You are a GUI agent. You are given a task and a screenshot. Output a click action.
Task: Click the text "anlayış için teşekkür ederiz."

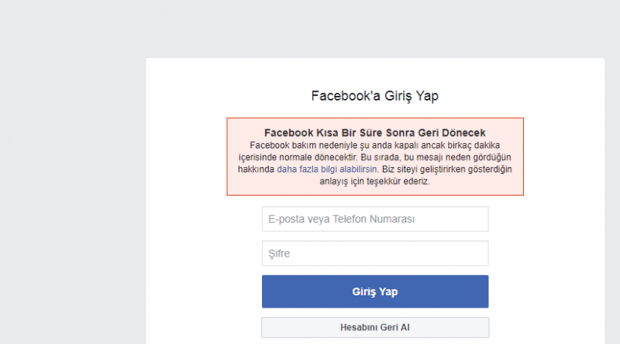(374, 182)
